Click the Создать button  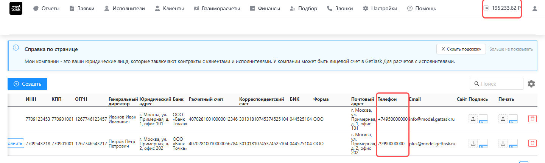[x=27, y=84]
